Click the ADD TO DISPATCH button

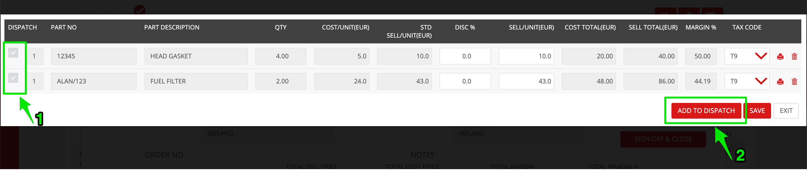tap(706, 111)
